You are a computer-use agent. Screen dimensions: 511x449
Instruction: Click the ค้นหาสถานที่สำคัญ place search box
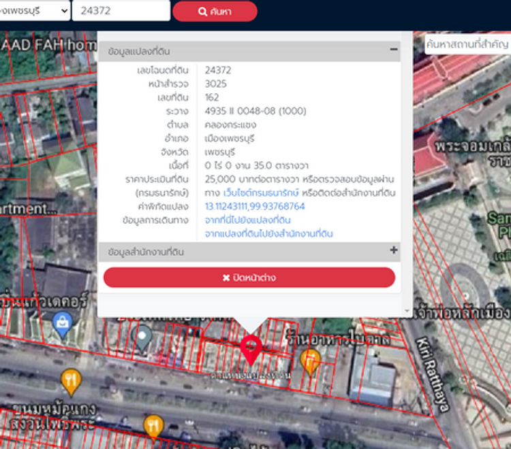[467, 44]
